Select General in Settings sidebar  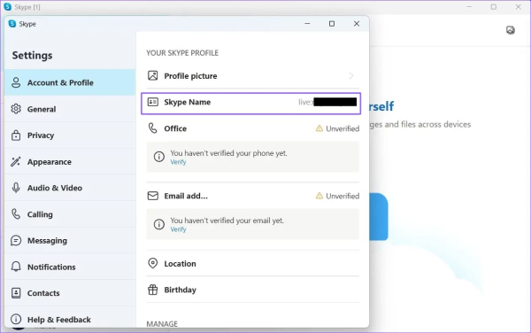point(70,109)
